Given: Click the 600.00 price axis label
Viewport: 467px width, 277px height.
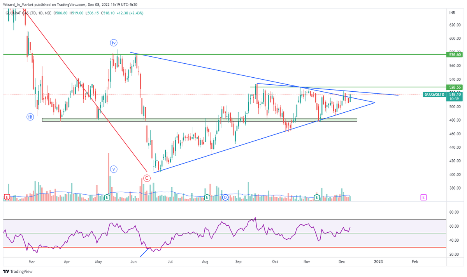Looking at the screenshot, I should click(x=455, y=38).
